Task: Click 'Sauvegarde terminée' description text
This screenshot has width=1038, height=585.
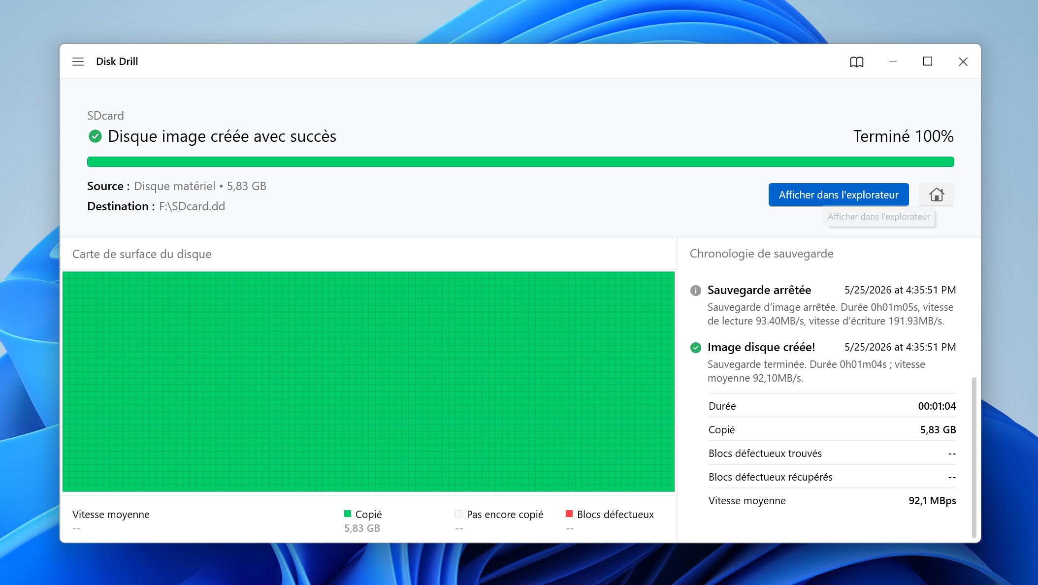Action: (x=816, y=371)
